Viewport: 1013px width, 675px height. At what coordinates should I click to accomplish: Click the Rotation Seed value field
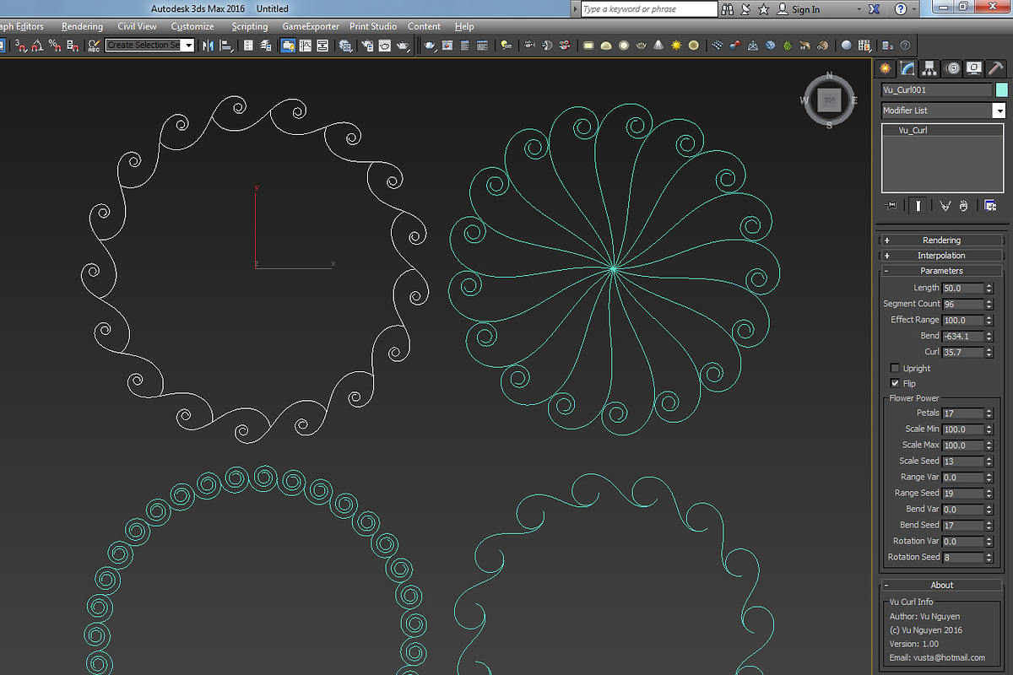[962, 558]
